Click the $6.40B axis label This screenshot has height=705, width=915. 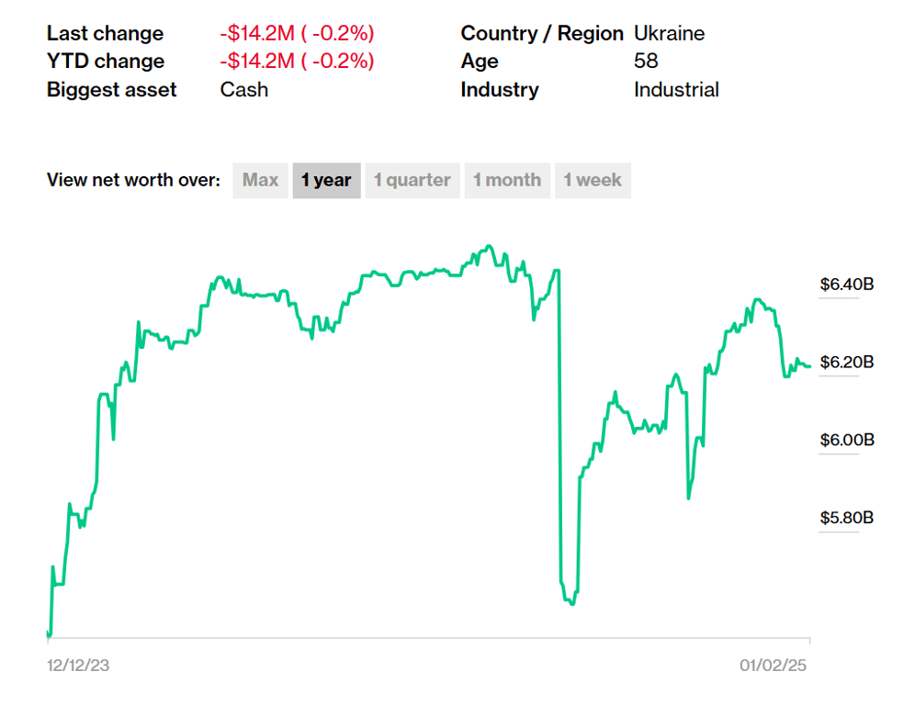[846, 285]
